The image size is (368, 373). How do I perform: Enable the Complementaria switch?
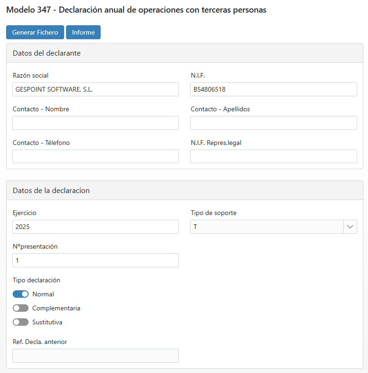(x=21, y=308)
